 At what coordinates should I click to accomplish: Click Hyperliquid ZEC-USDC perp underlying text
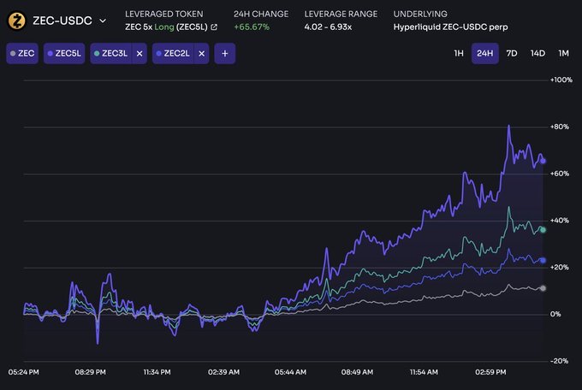click(450, 27)
